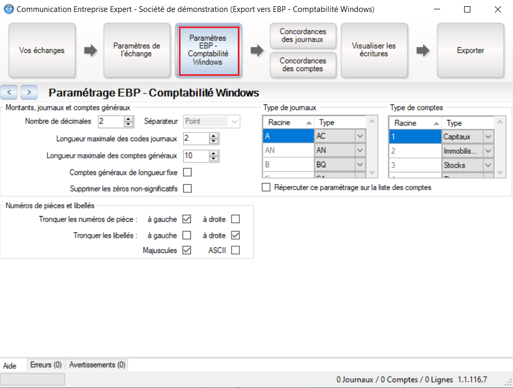Sort Type de journaux by Racine column
Image resolution: width=513 pixels, height=388 pixels.
pos(289,123)
